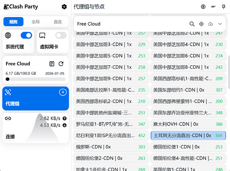Select node 美国西部弗里蒙特1-CDN
230x171 pixels.
188,101
